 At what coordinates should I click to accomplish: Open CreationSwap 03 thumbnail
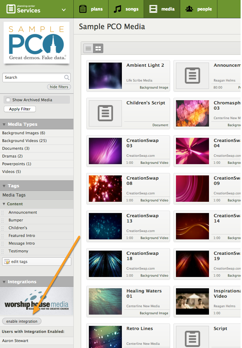point(105,151)
